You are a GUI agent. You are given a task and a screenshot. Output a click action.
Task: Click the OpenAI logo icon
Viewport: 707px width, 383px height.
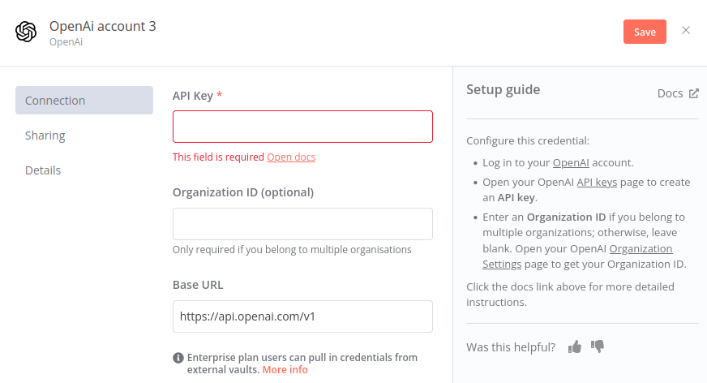26,32
